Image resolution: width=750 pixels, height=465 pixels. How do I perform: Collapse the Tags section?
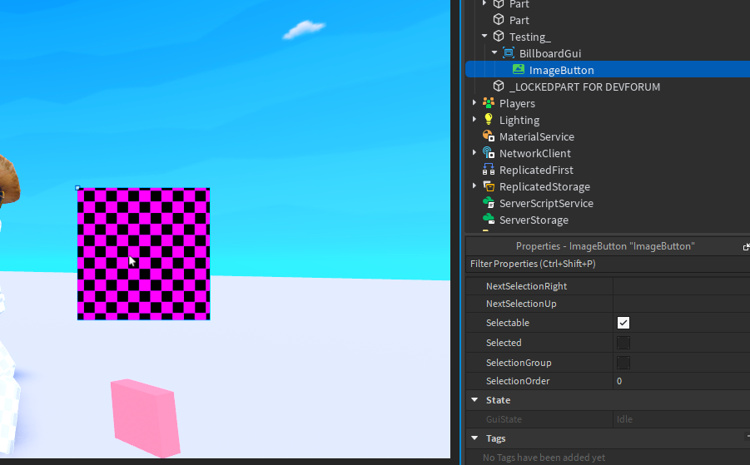tap(474, 438)
